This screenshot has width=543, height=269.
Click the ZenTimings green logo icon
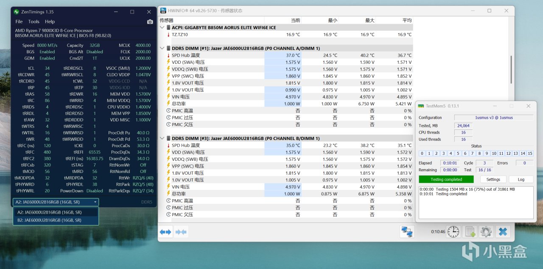click(x=16, y=12)
